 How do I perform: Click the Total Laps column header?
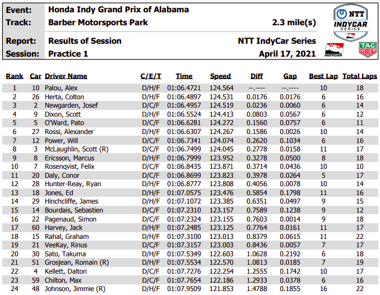[360, 76]
